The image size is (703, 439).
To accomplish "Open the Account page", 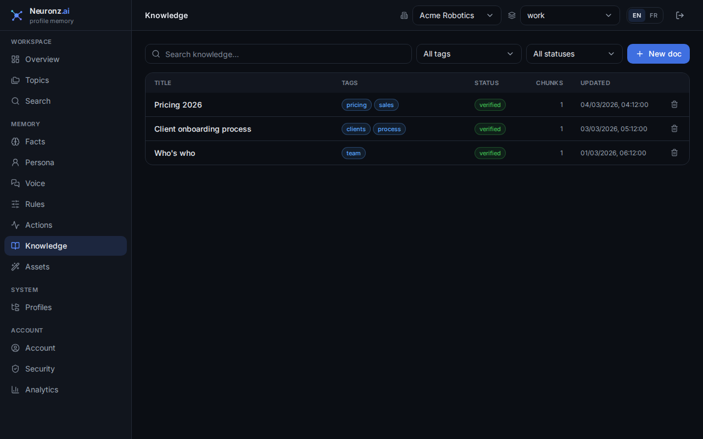I will point(65,348).
